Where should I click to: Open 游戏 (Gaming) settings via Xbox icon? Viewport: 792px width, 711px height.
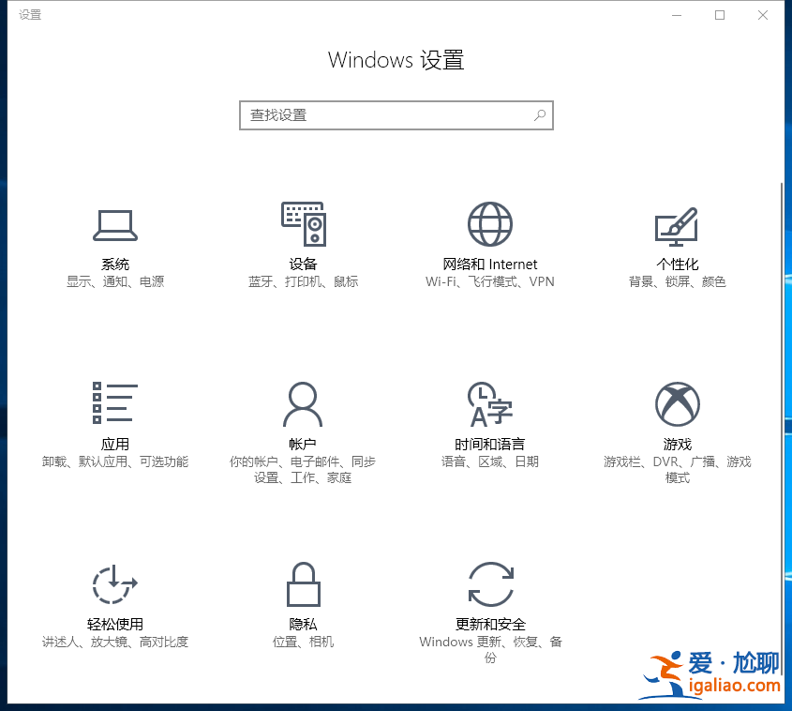[677, 405]
